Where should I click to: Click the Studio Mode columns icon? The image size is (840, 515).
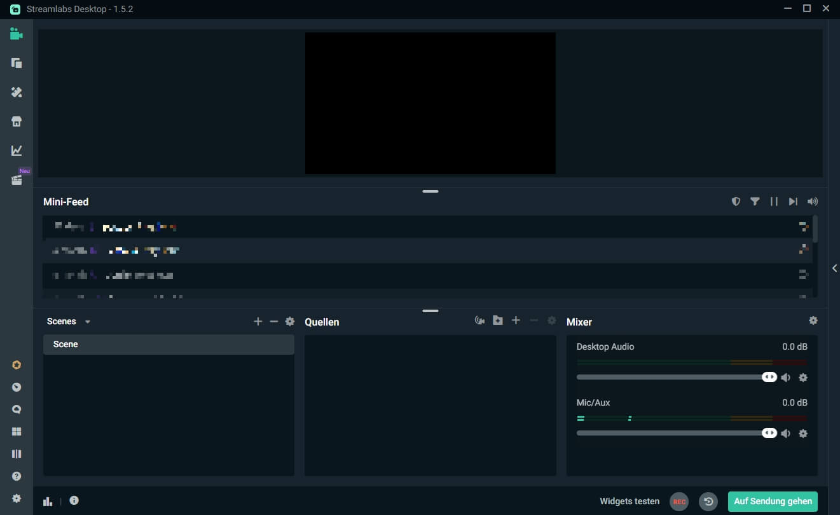17,454
